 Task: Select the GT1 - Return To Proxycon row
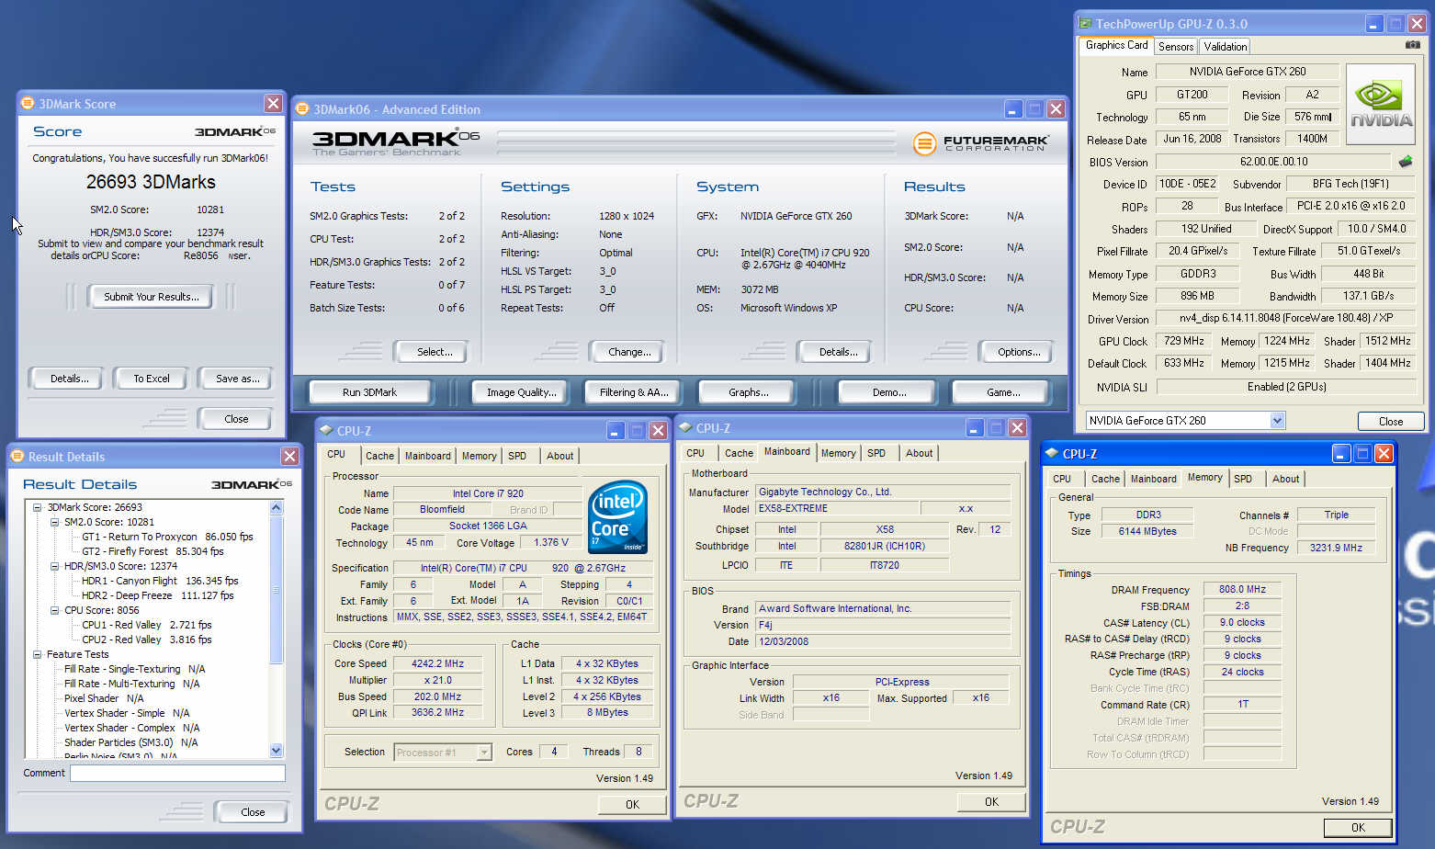(x=167, y=537)
